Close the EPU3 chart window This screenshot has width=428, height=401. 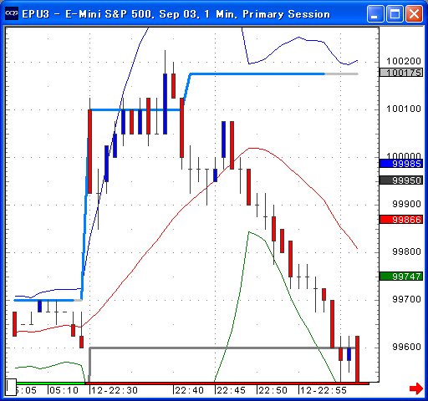[x=414, y=13]
